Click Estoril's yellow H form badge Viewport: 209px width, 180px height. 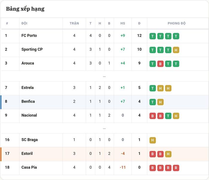point(168,154)
